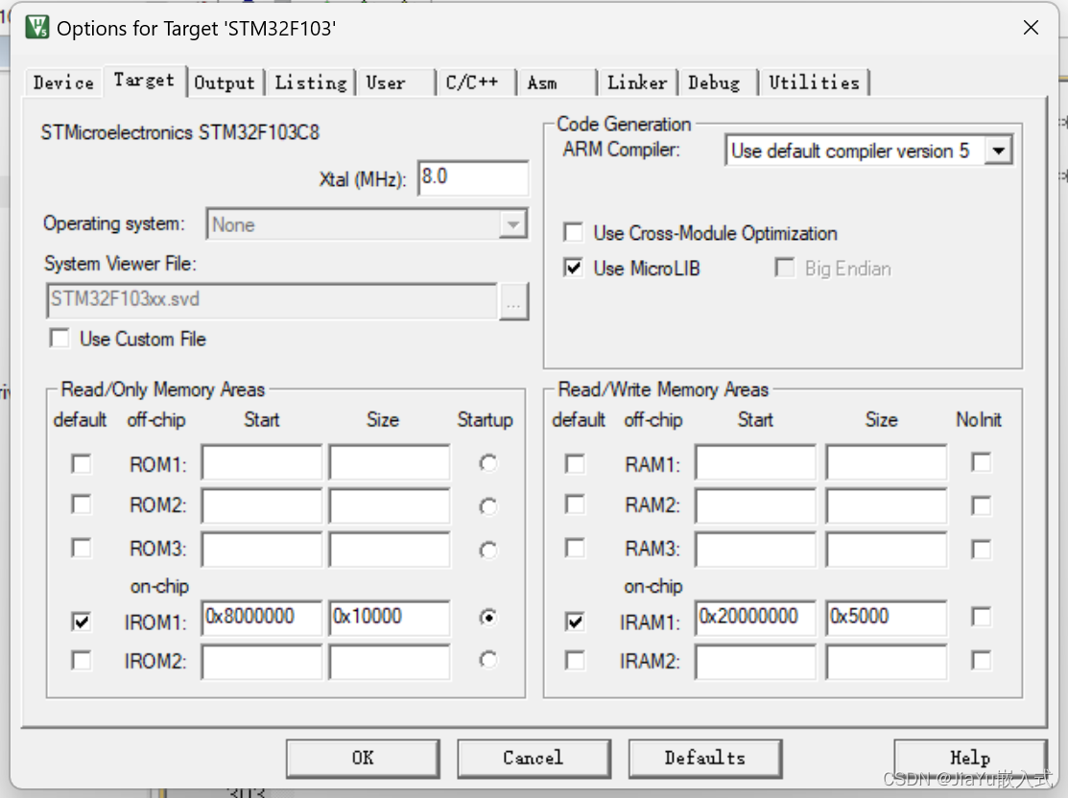Open the Output tab
The image size is (1068, 798).
tap(225, 83)
